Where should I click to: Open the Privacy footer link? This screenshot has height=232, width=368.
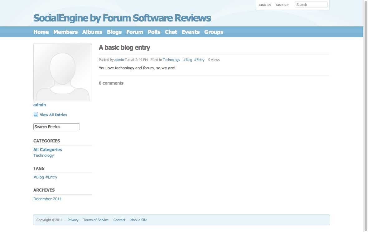(x=73, y=220)
